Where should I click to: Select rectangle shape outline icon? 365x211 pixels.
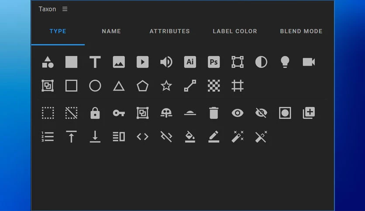point(71,86)
